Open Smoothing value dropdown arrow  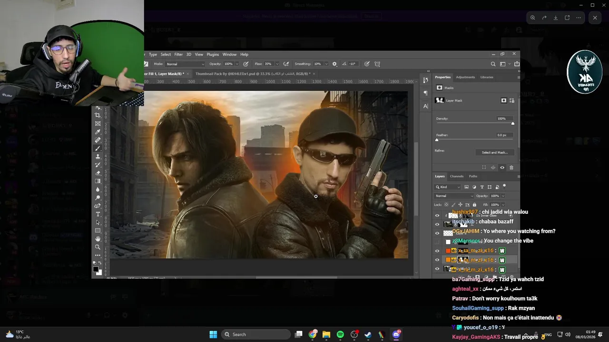[326, 64]
